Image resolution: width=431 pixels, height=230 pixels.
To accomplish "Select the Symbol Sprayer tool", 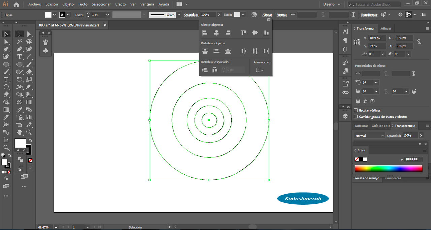I will click(20, 117).
